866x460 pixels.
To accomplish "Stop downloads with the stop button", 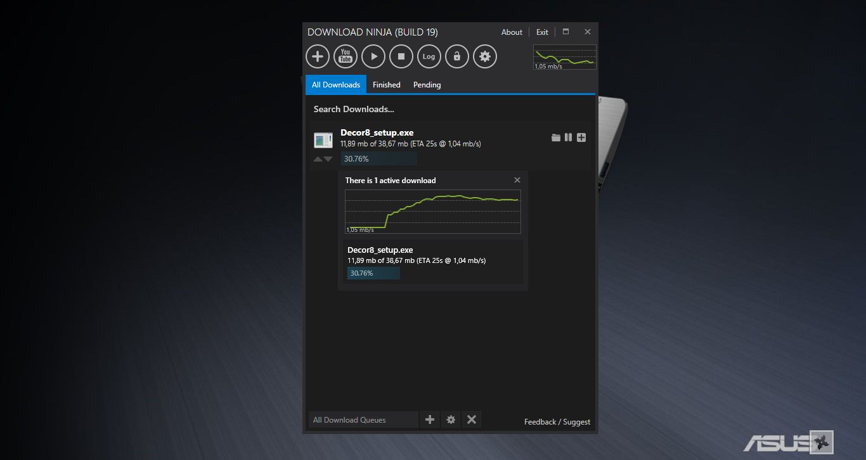I will pos(401,56).
